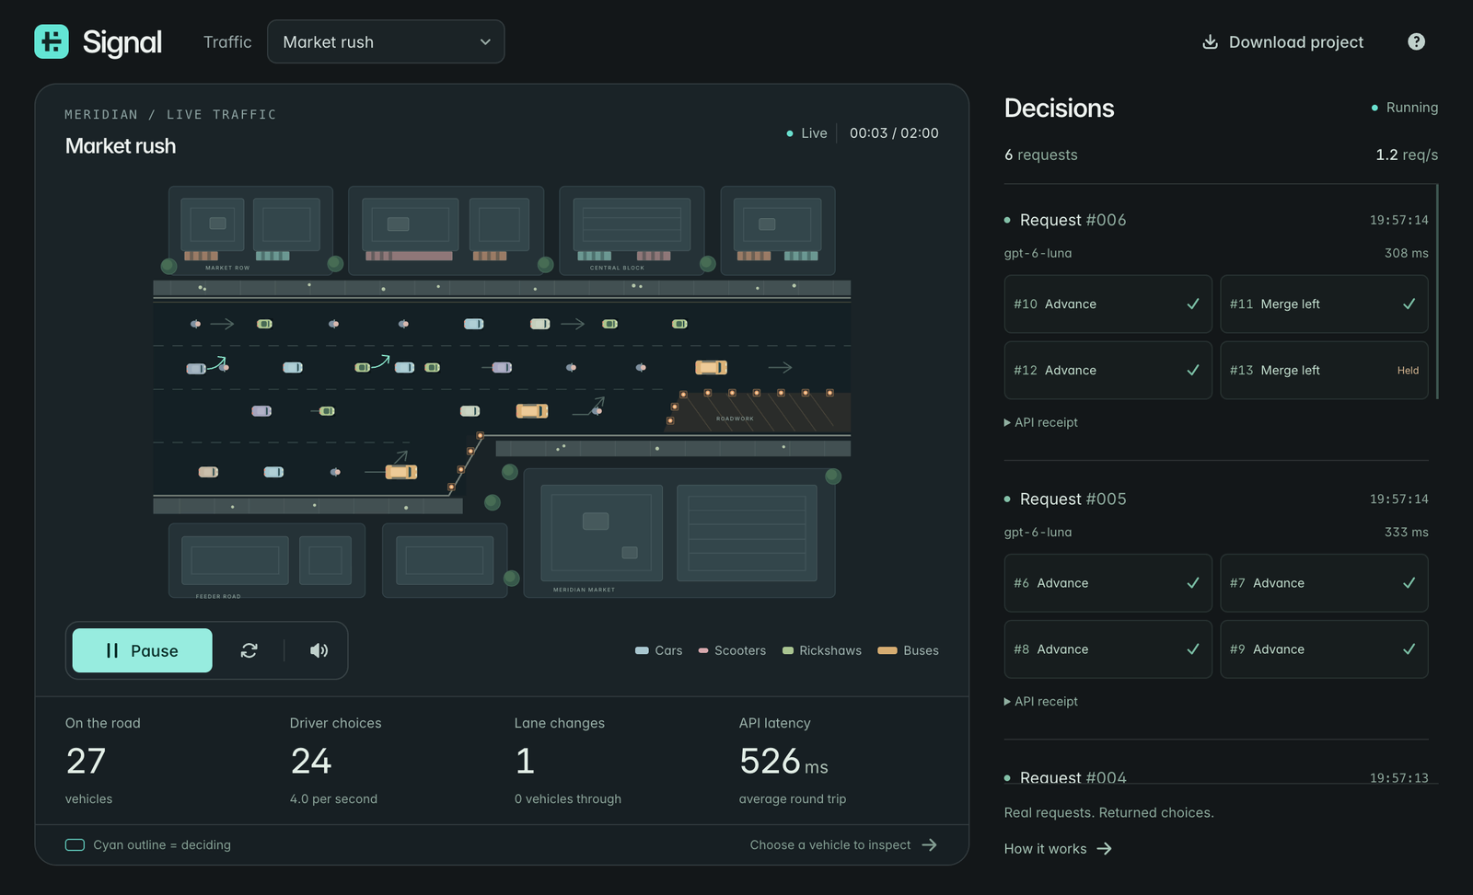Screen dimensions: 1473x895
Task: Click the Cyan outline = deciding legend
Action: 148,844
